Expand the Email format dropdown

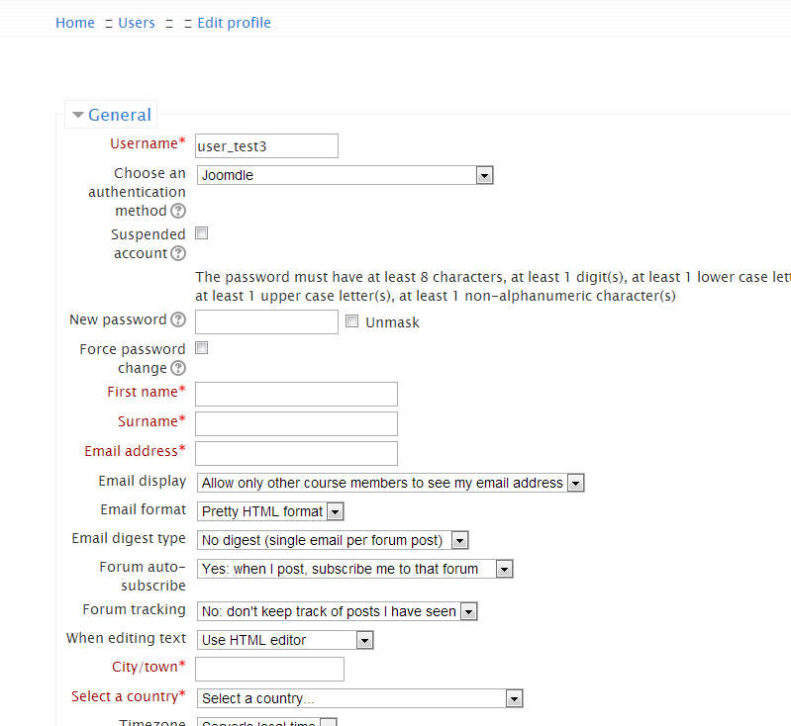(270, 511)
